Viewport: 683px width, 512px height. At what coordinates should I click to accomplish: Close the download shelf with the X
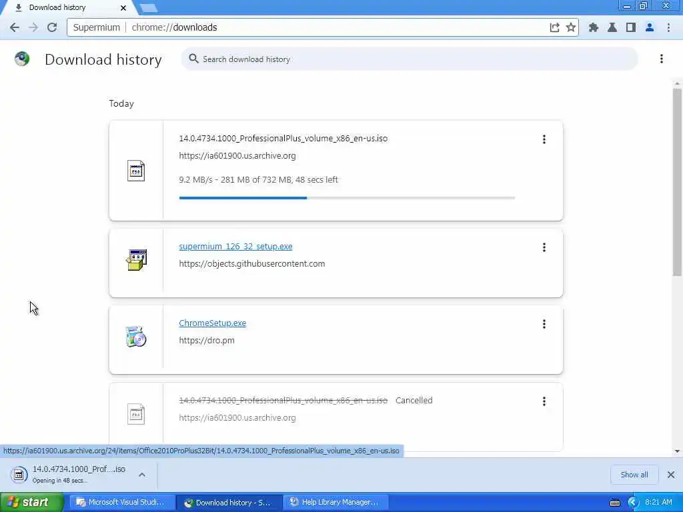coord(671,475)
